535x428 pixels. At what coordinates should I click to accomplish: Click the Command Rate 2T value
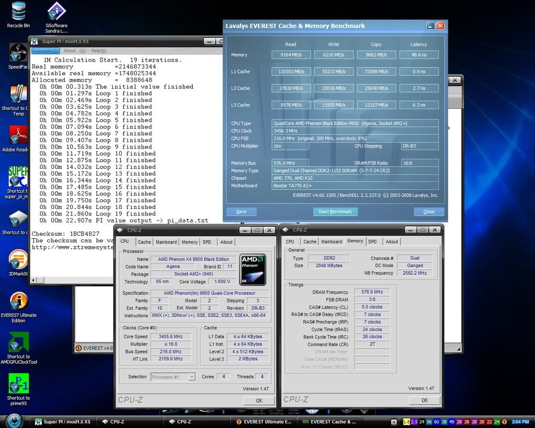pyautogui.click(x=372, y=344)
